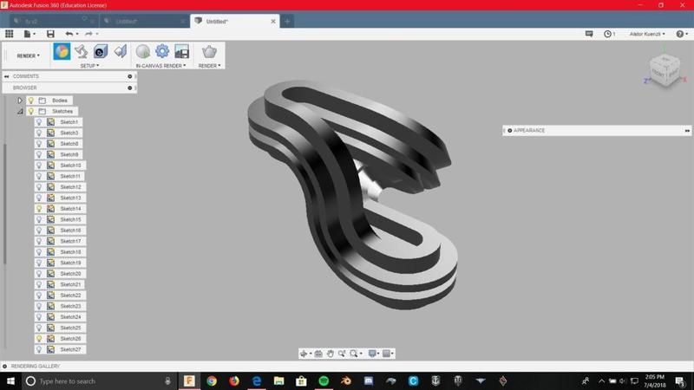
Task: Show Sketch17 using its lightbulb
Action: click(39, 241)
